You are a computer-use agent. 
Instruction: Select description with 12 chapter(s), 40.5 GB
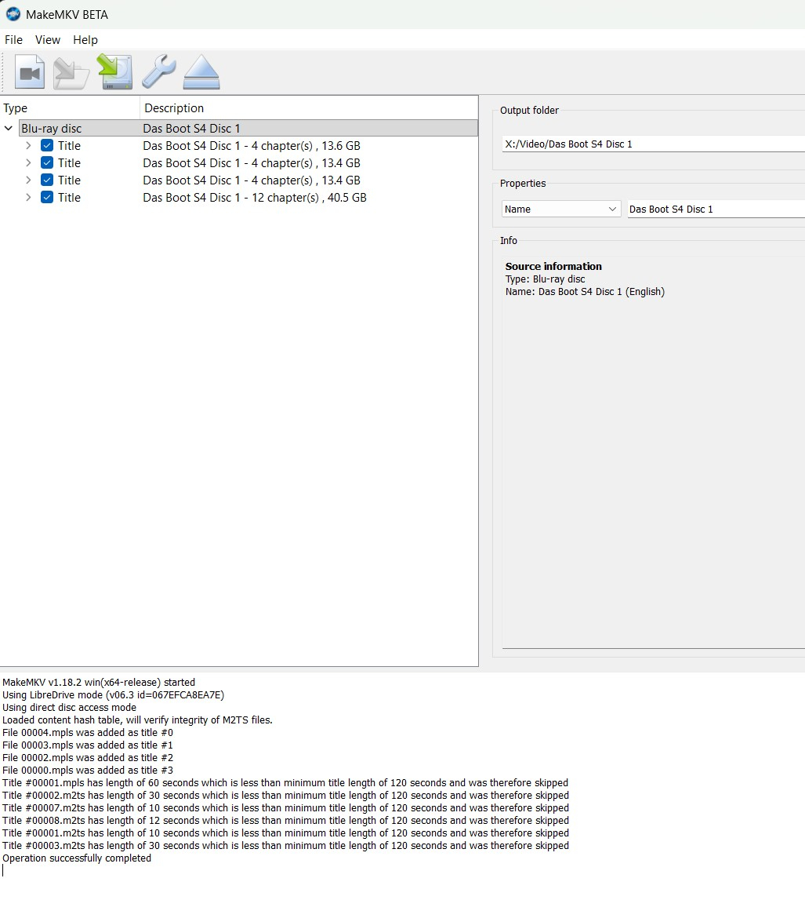tap(255, 198)
